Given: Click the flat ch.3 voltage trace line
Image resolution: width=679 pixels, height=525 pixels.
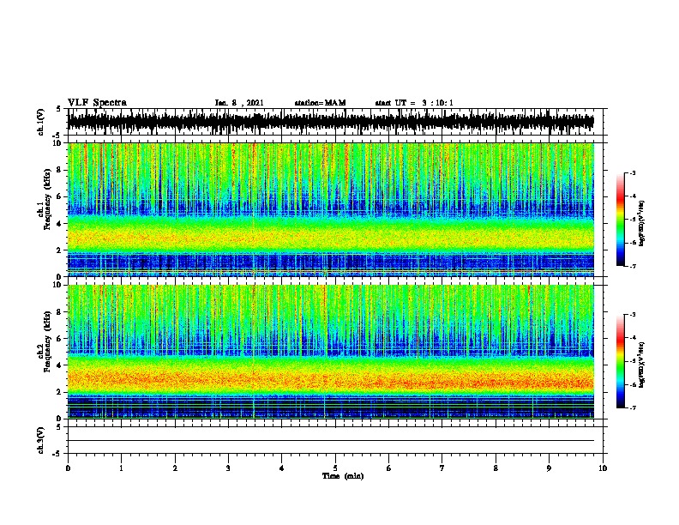Looking at the screenshot, I should coord(331,441).
